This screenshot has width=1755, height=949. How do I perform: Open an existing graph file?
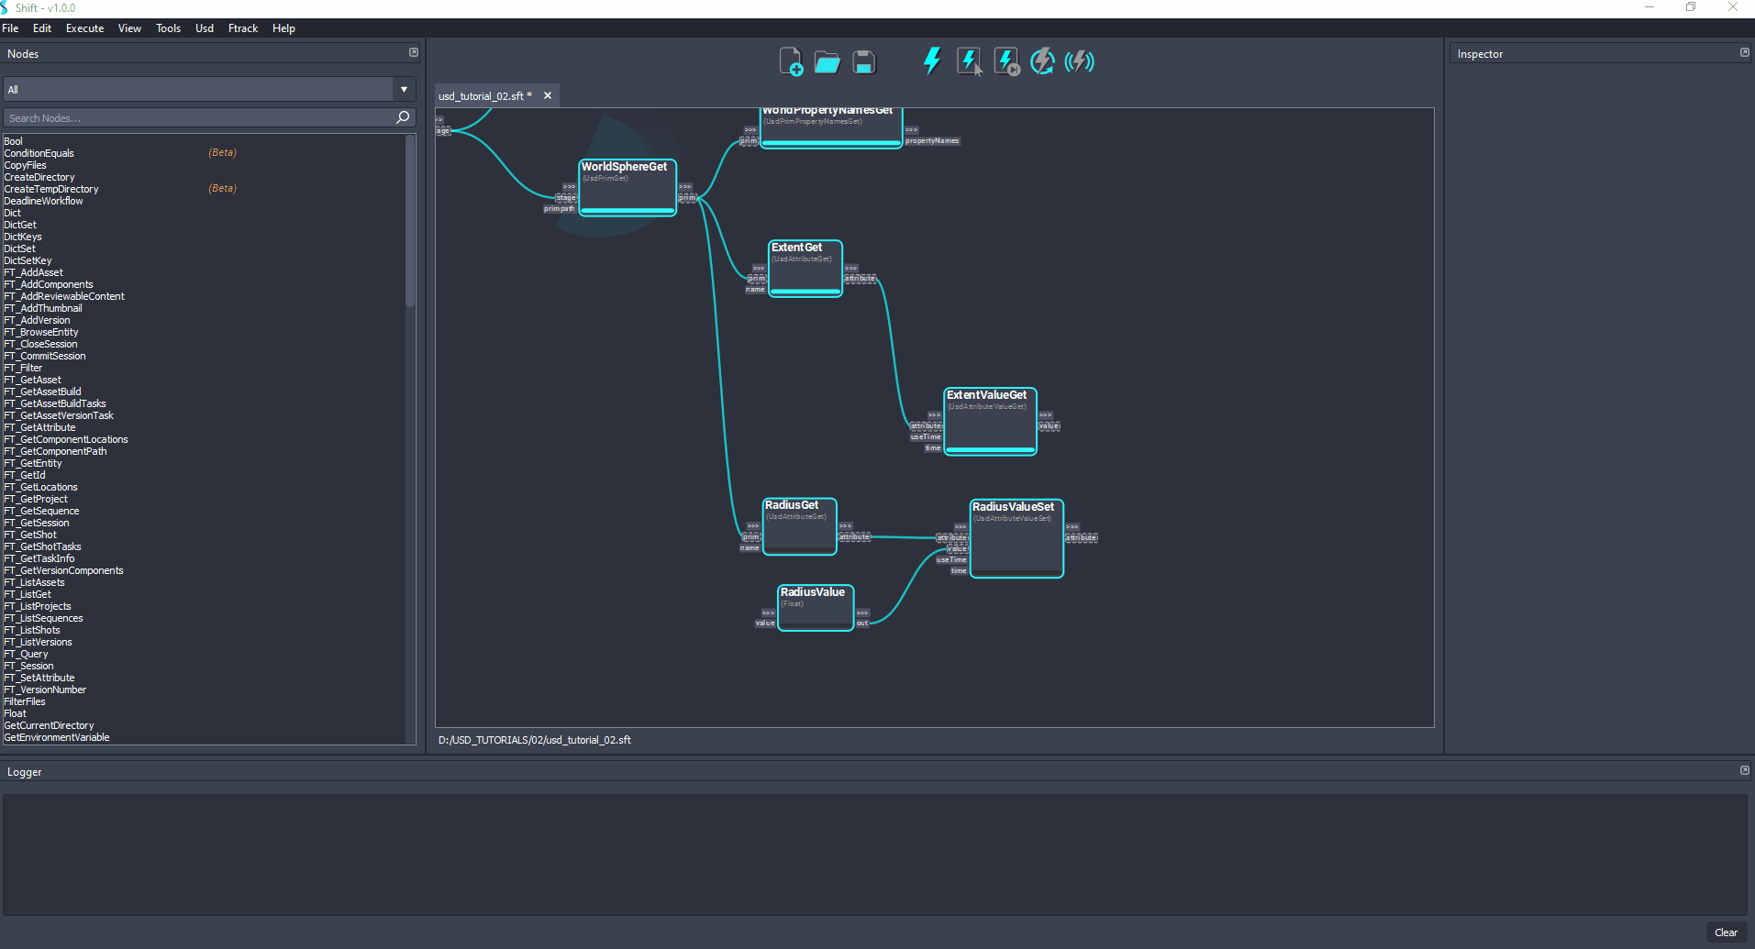(x=827, y=61)
